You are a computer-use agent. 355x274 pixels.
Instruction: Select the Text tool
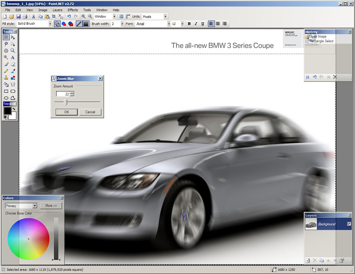click(x=13, y=58)
